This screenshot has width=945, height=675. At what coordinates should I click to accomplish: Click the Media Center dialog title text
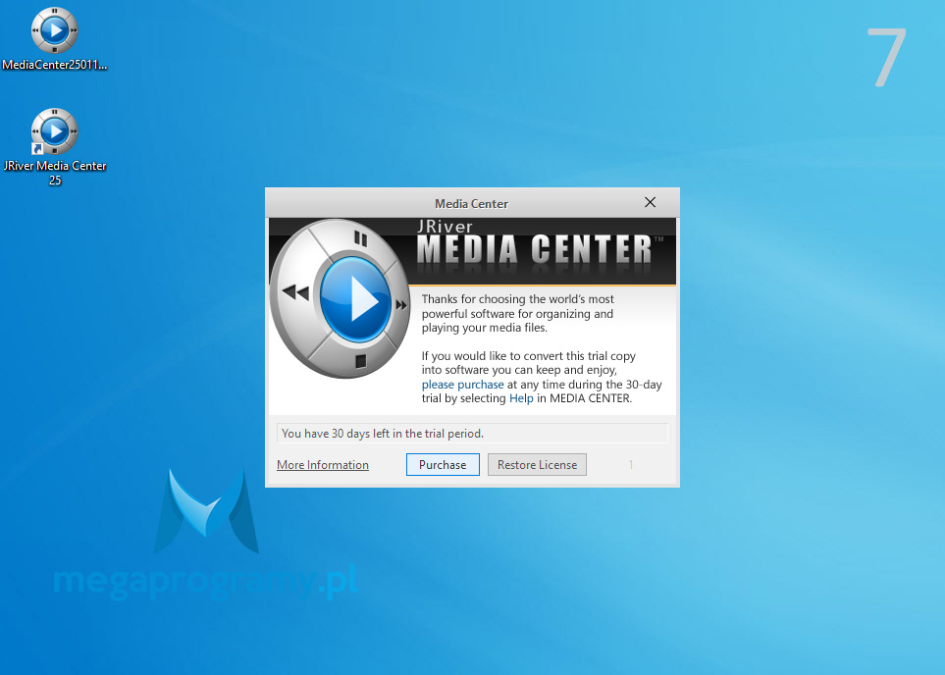pos(471,204)
